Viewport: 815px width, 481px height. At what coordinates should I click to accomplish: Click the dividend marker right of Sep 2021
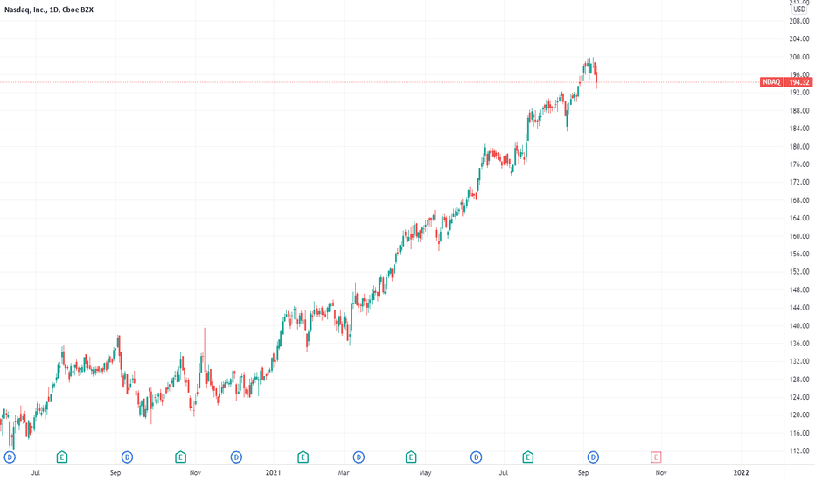tap(593, 457)
